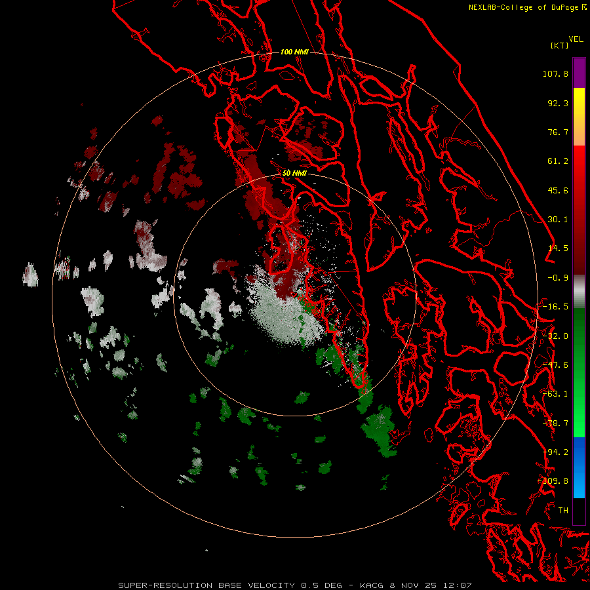Click the SUPER-RESOLUTION BASE VELOCITY caption text
590x590 pixels.
coord(206,585)
